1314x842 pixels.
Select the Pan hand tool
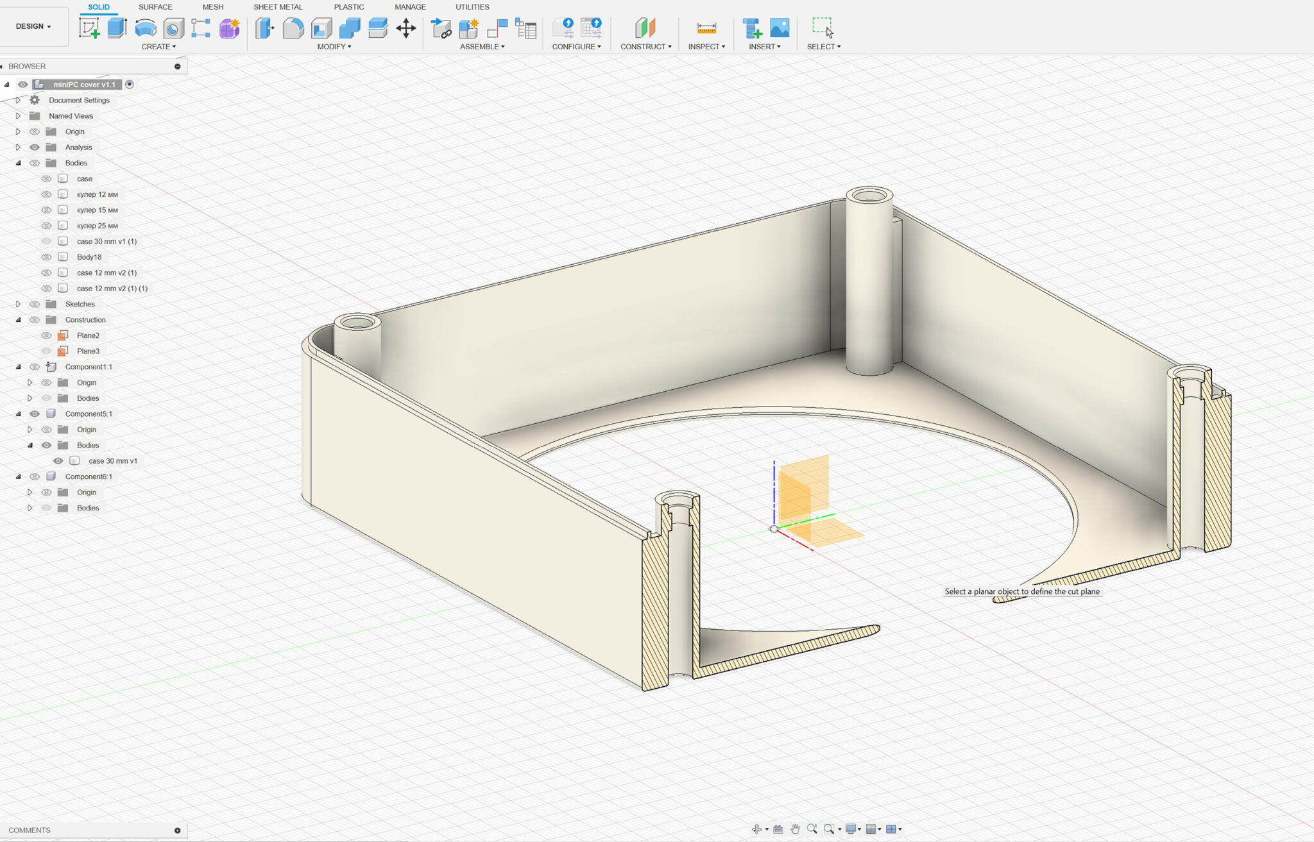point(795,829)
